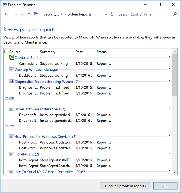Image resolution: width=181 pixels, height=193 pixels.
Task: Open Driver software installation (57) group link
Action: [x=40, y=109]
